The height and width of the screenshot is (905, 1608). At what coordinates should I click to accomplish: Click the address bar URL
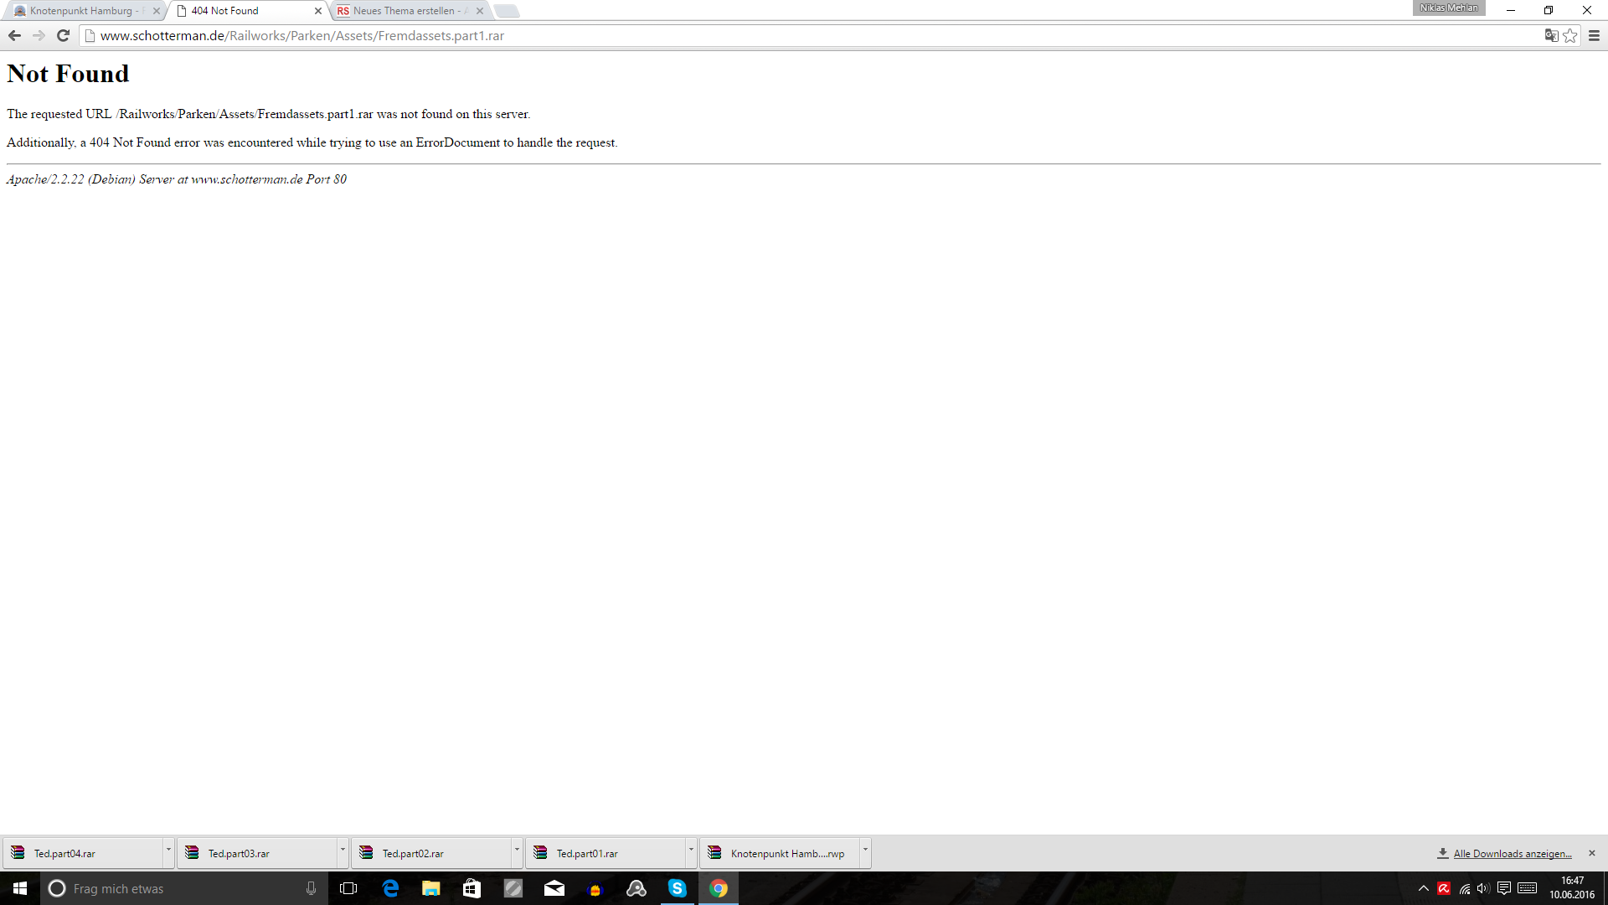pos(301,35)
